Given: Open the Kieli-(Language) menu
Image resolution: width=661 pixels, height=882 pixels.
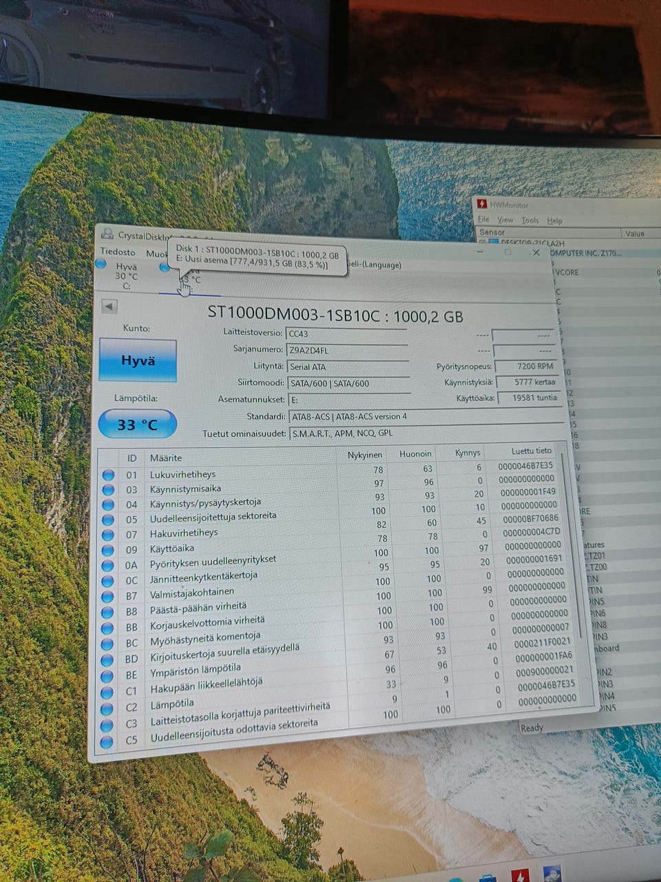Looking at the screenshot, I should (x=374, y=265).
